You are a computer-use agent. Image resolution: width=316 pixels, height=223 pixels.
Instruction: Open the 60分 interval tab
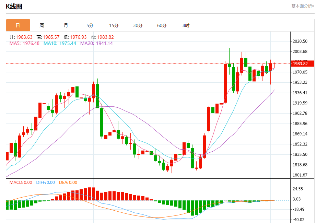[162, 25]
